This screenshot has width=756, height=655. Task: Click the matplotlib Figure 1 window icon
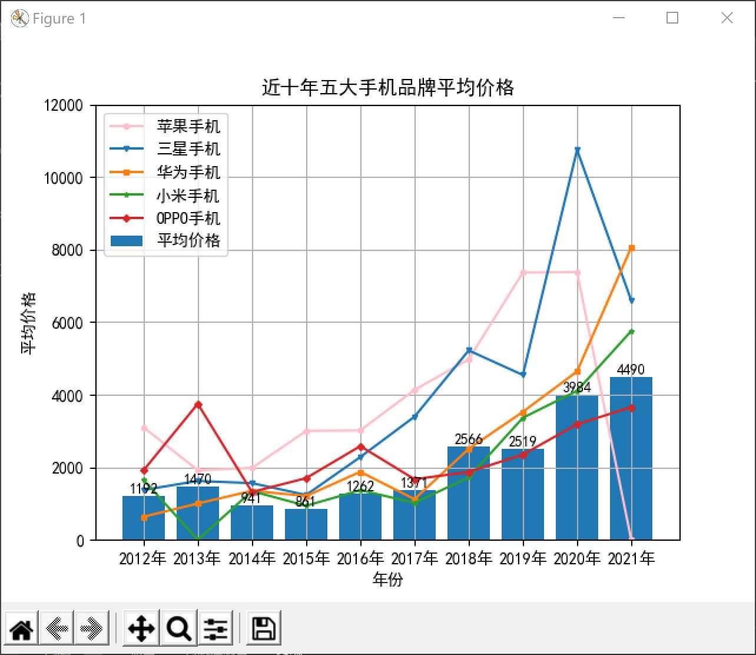(x=20, y=19)
